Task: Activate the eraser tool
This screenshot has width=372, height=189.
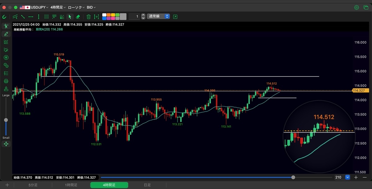Action: (x=78, y=17)
